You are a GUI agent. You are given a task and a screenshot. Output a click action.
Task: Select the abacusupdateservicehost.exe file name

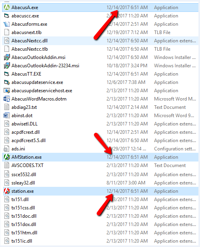click(x=42, y=91)
